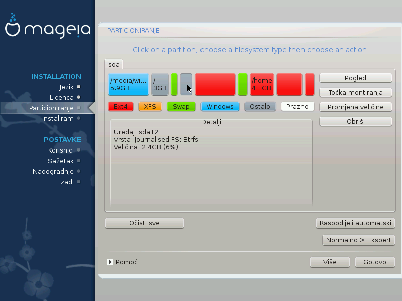Select the green partition left of /home

242,84
